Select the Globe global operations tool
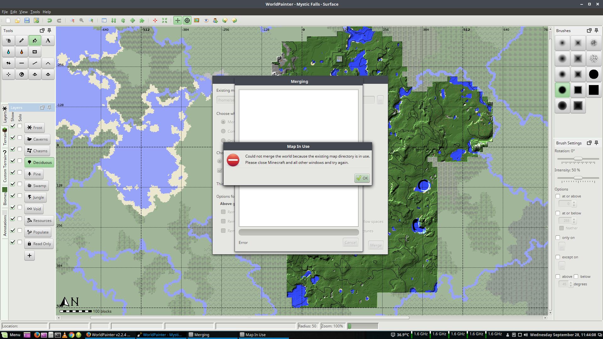 (x=21, y=74)
